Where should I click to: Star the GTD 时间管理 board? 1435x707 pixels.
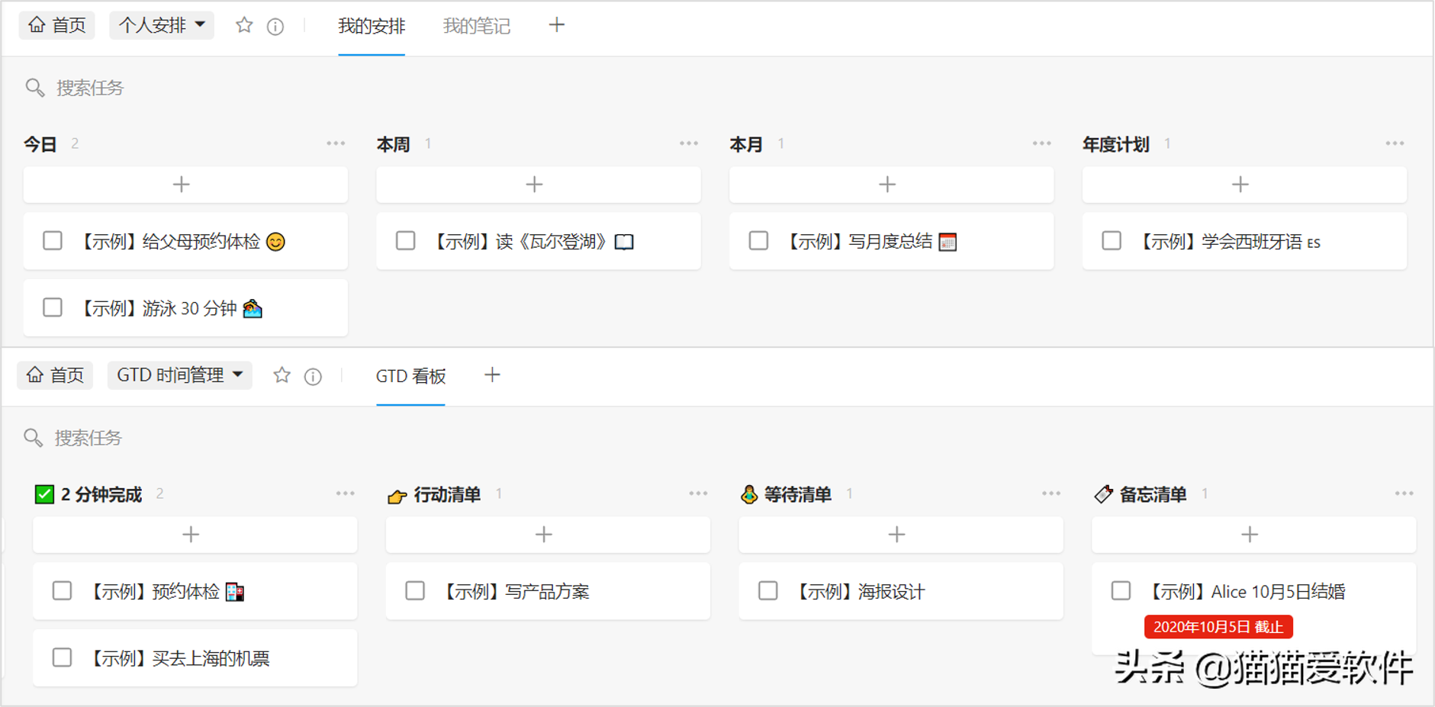(x=282, y=375)
